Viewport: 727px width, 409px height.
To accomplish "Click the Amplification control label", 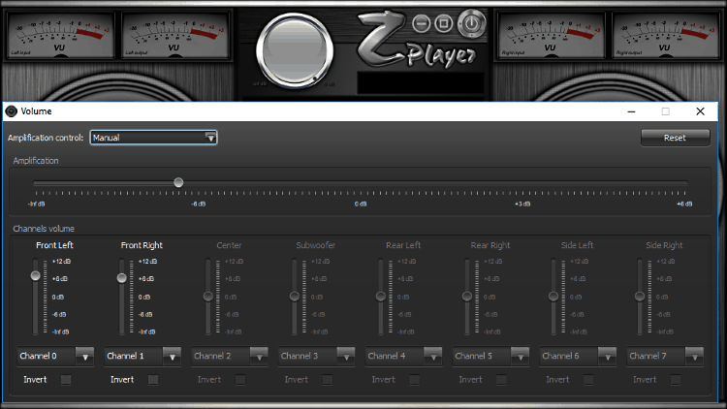I will point(46,138).
